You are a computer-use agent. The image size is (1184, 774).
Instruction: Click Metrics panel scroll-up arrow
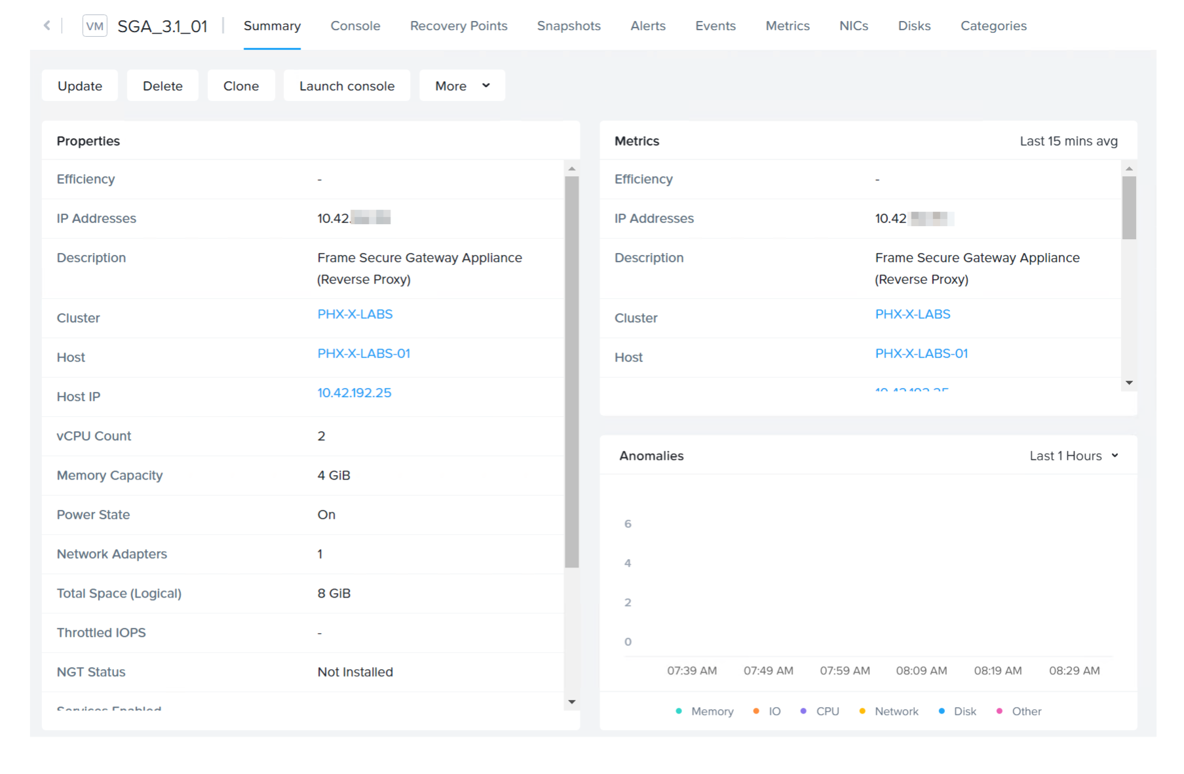1128,169
